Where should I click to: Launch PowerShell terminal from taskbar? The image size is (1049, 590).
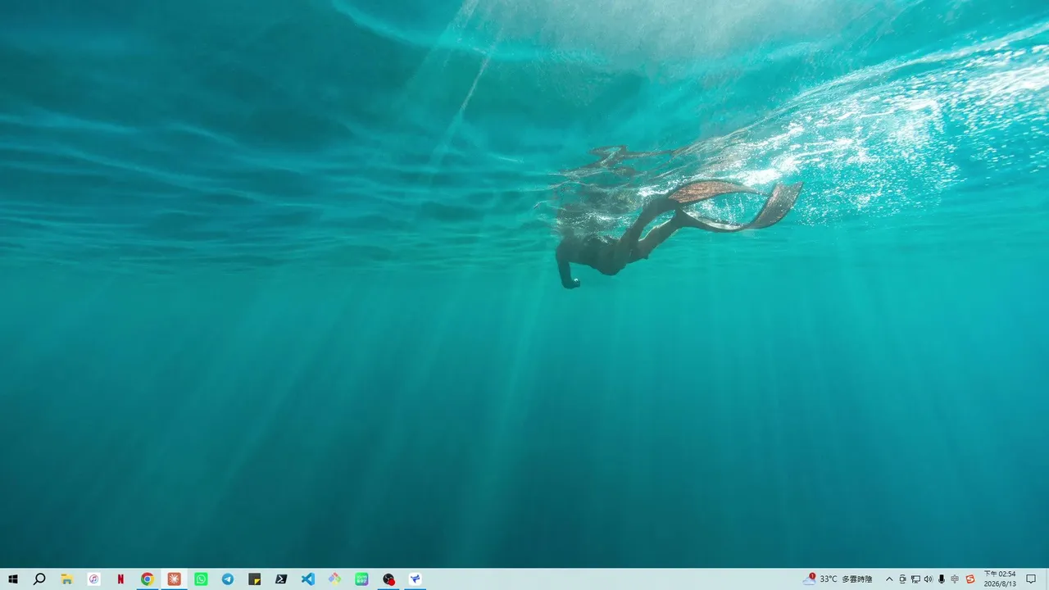(x=281, y=579)
